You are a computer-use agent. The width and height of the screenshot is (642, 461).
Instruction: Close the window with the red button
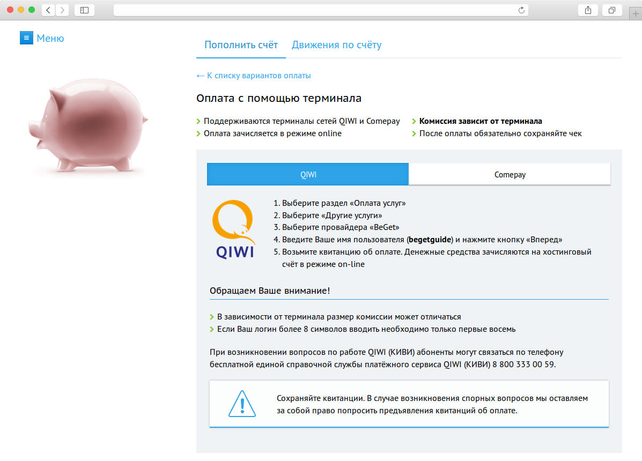pos(10,10)
